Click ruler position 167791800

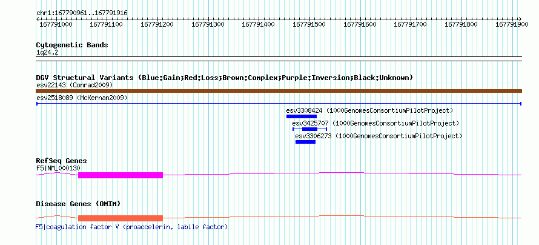tap(461, 24)
